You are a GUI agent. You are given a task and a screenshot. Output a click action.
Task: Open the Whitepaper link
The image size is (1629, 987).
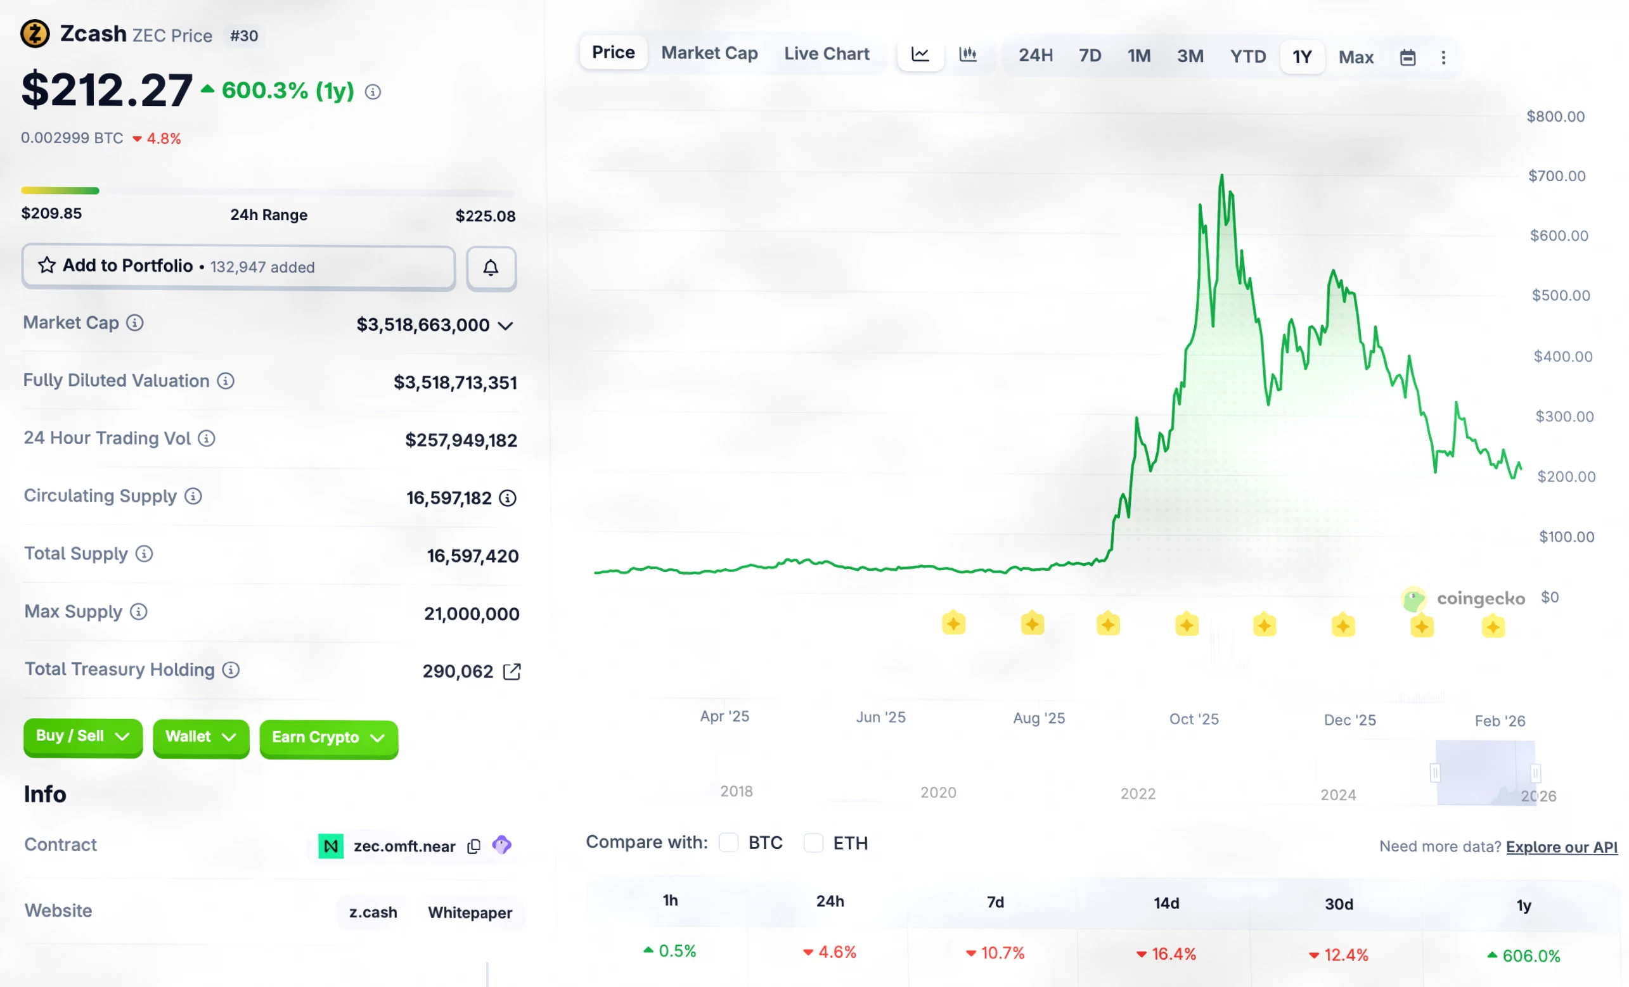[x=470, y=913]
